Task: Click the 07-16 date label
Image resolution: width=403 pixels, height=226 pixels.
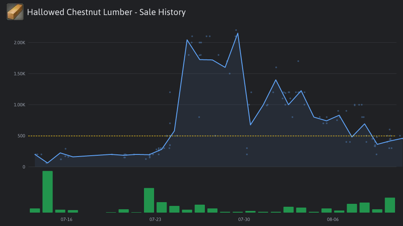Action: pos(66,219)
